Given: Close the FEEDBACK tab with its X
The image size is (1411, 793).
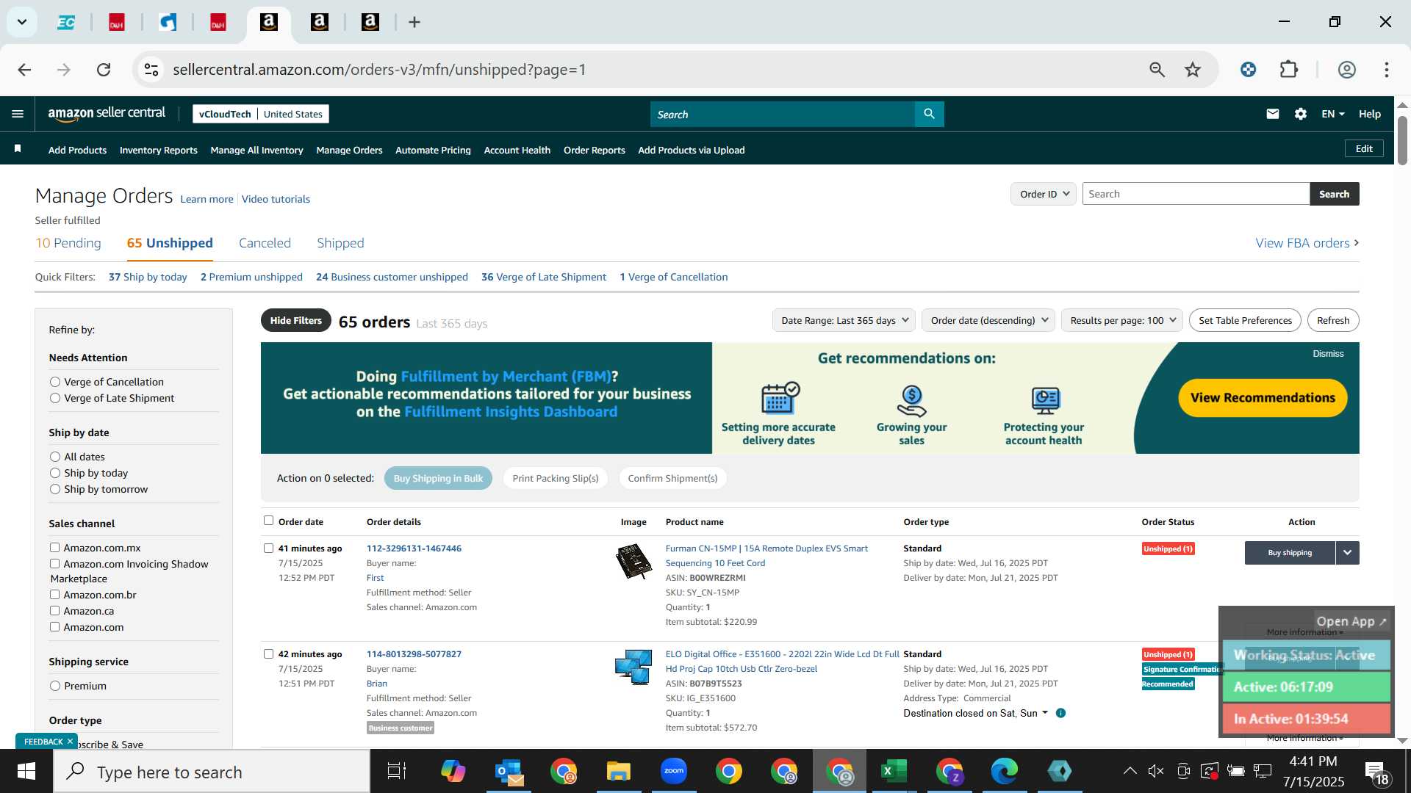Looking at the screenshot, I should click(x=71, y=742).
